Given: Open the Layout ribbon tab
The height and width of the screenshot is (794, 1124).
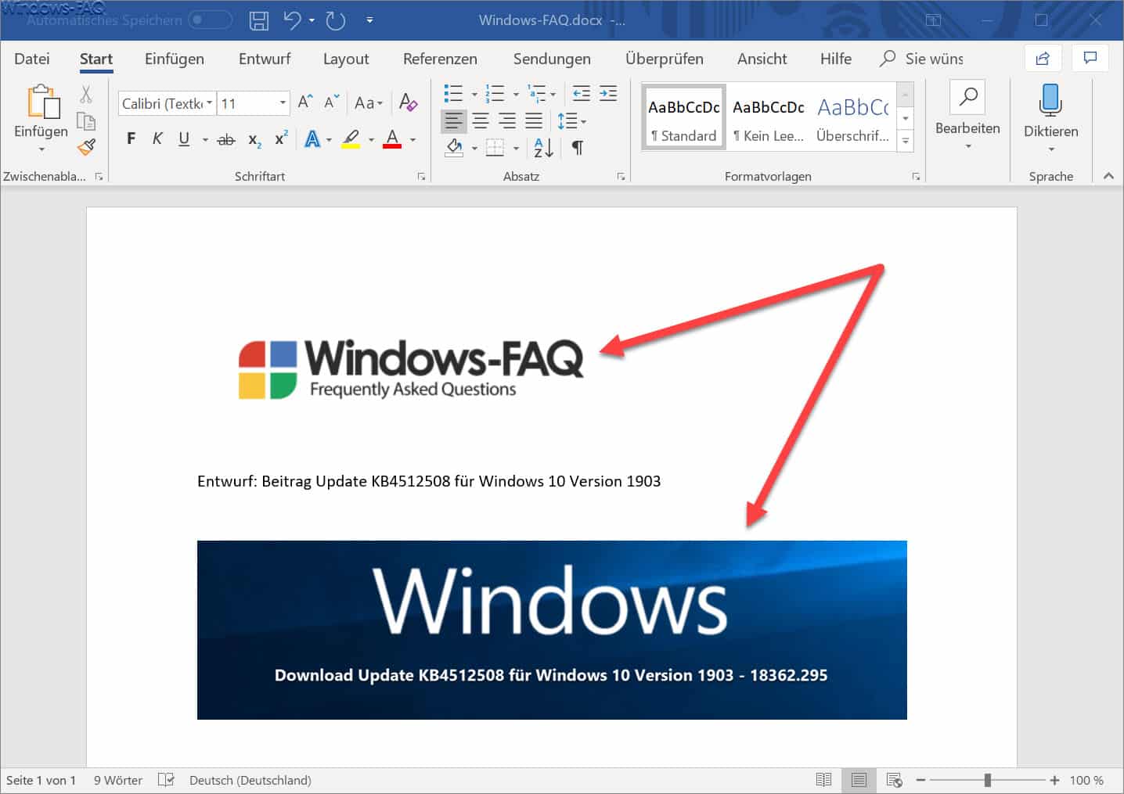Looking at the screenshot, I should [x=346, y=59].
